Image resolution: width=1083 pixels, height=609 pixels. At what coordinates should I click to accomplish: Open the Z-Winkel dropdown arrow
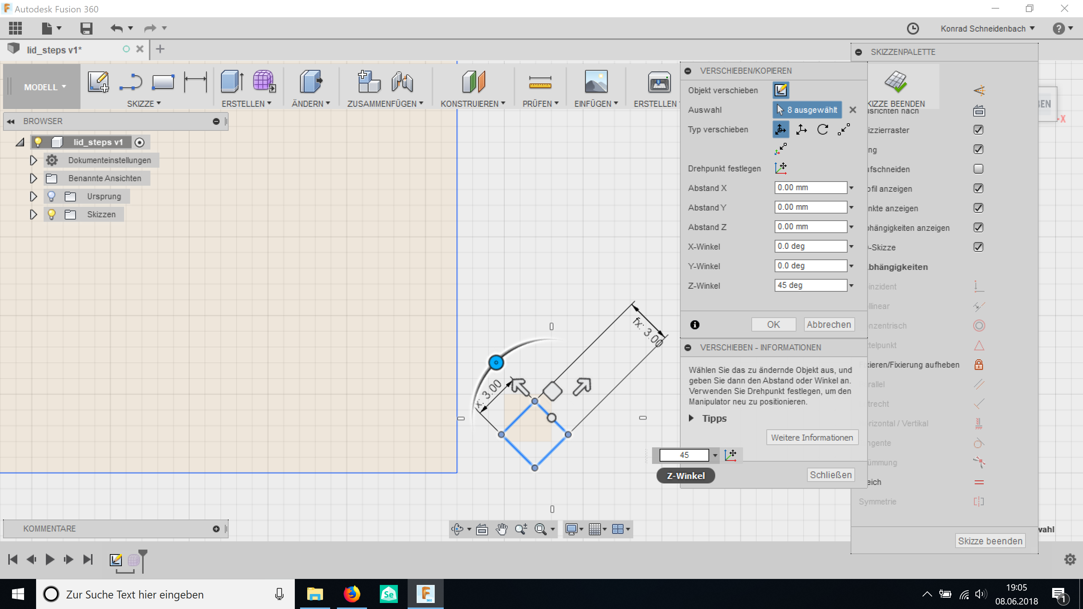(x=851, y=285)
